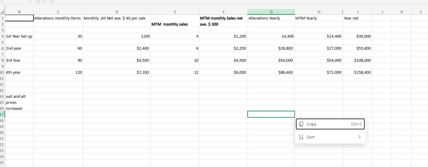The width and height of the screenshot is (428, 167).
Task: Select column D header
Action: [117, 12]
